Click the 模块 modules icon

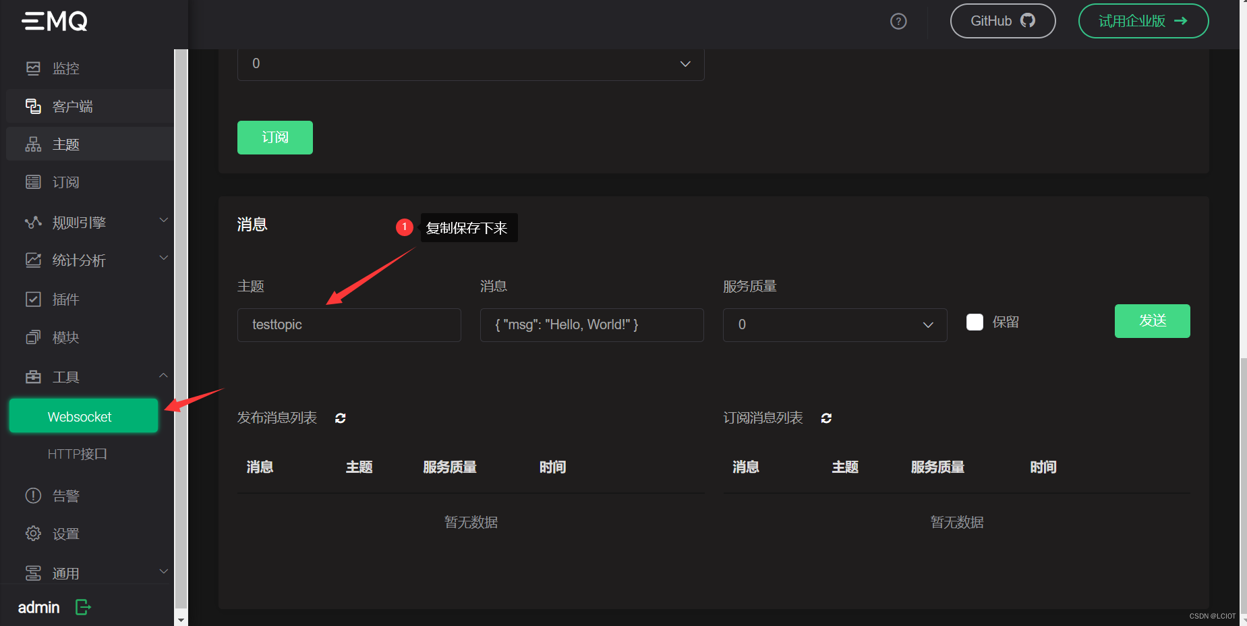33,337
